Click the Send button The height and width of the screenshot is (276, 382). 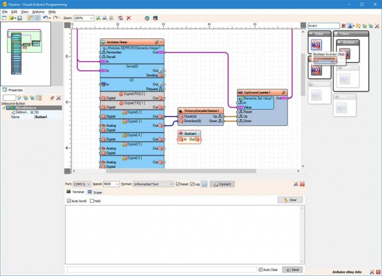tap(293, 269)
